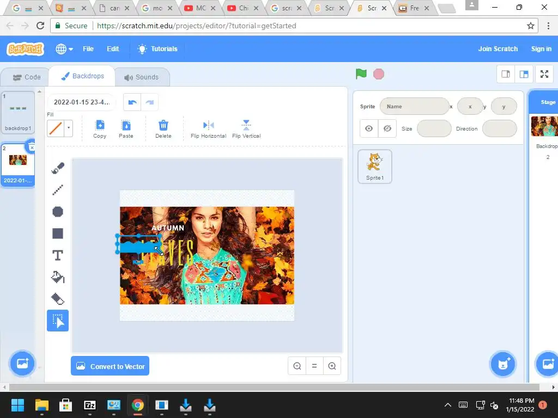The height and width of the screenshot is (418, 558).
Task: Select Sprite1 in the sprite list
Action: point(375,167)
